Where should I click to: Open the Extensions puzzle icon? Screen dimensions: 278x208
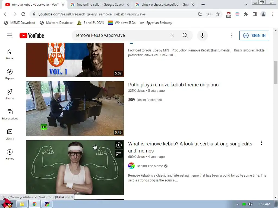tap(246, 14)
